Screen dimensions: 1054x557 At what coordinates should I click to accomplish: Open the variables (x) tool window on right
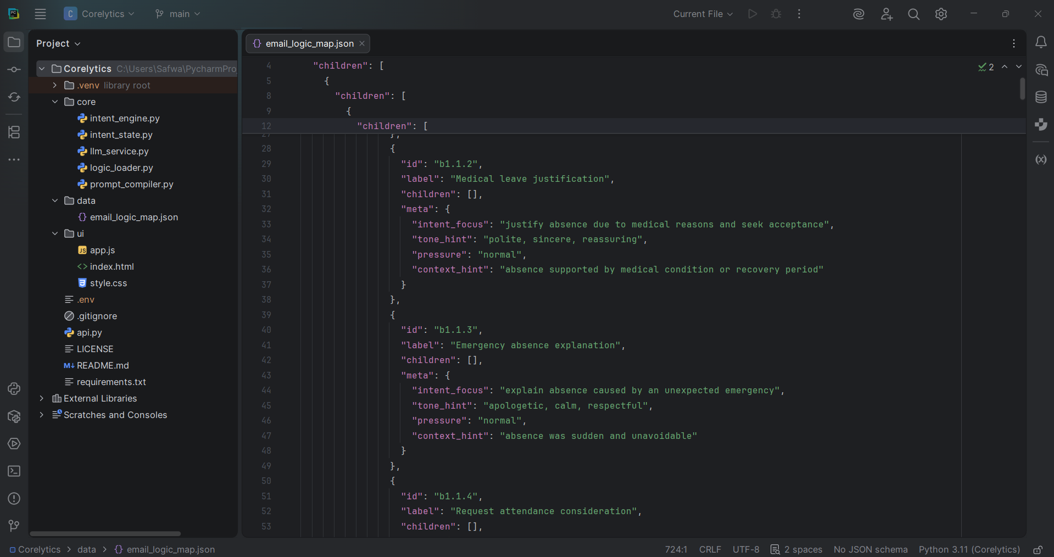[1041, 160]
